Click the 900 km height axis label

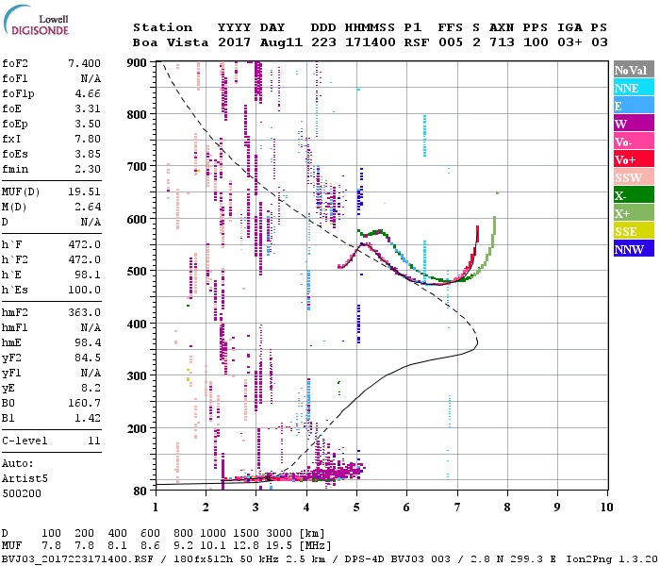tap(139, 63)
